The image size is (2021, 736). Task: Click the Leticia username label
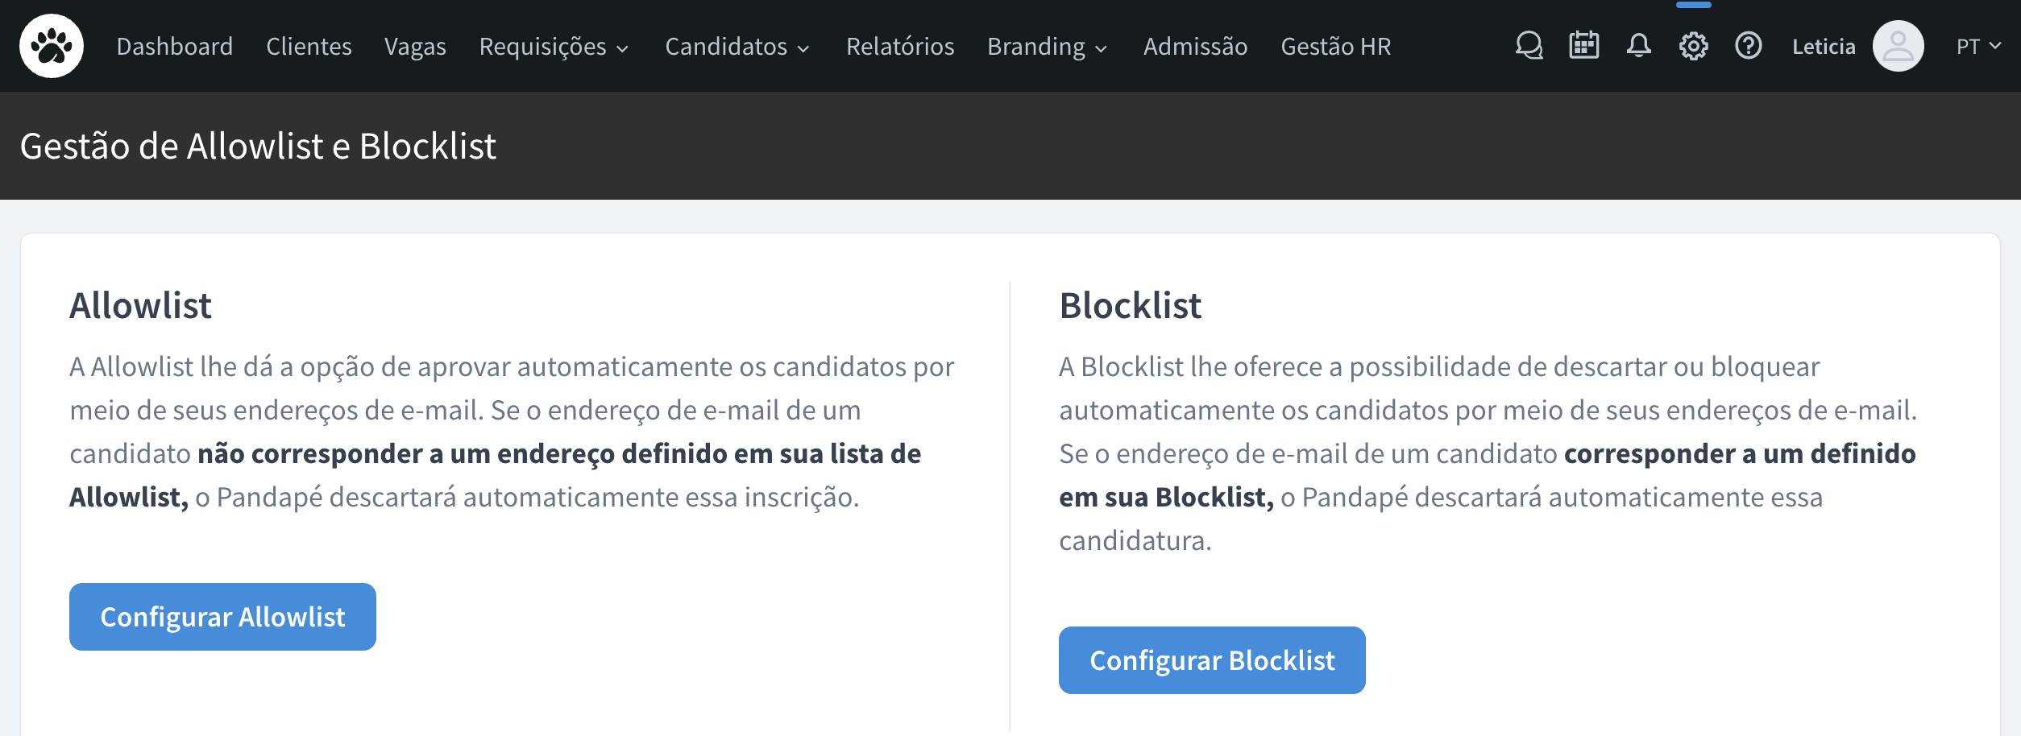click(1824, 47)
